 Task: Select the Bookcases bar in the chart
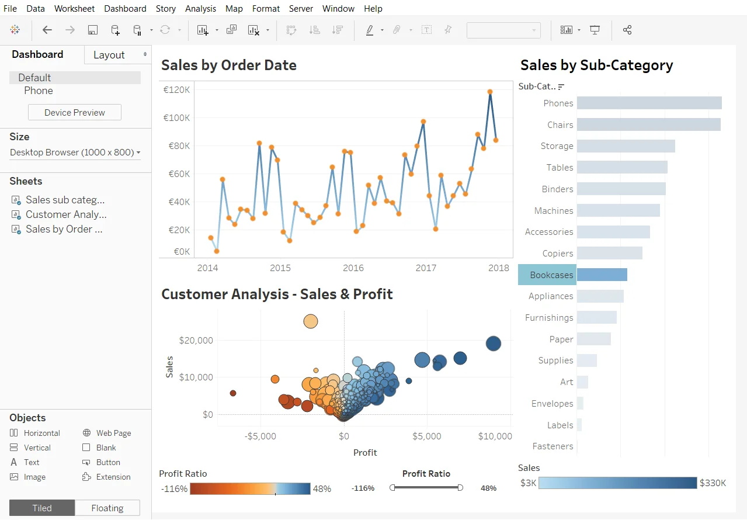602,275
